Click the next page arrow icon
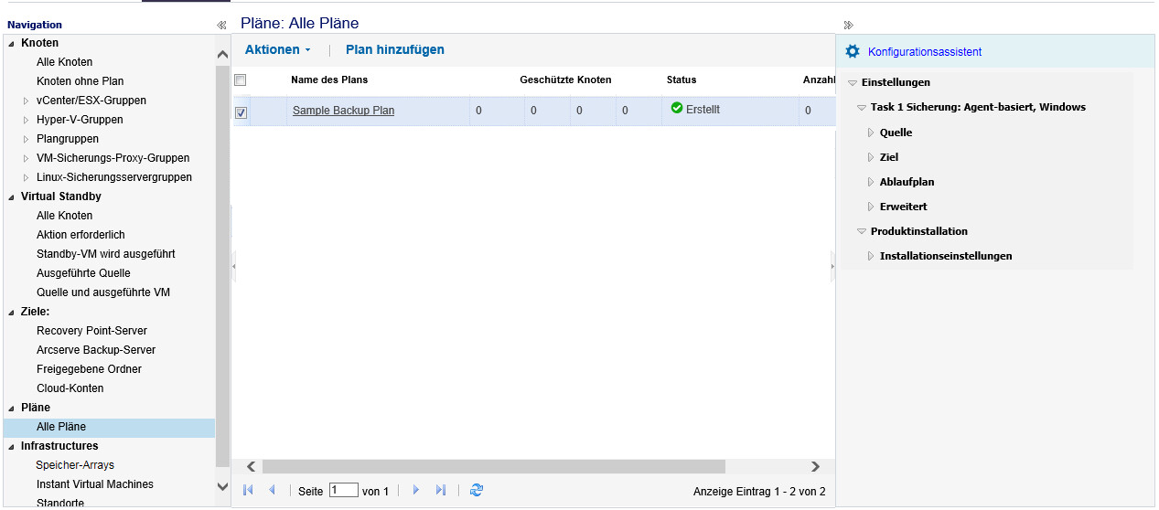 coord(416,491)
